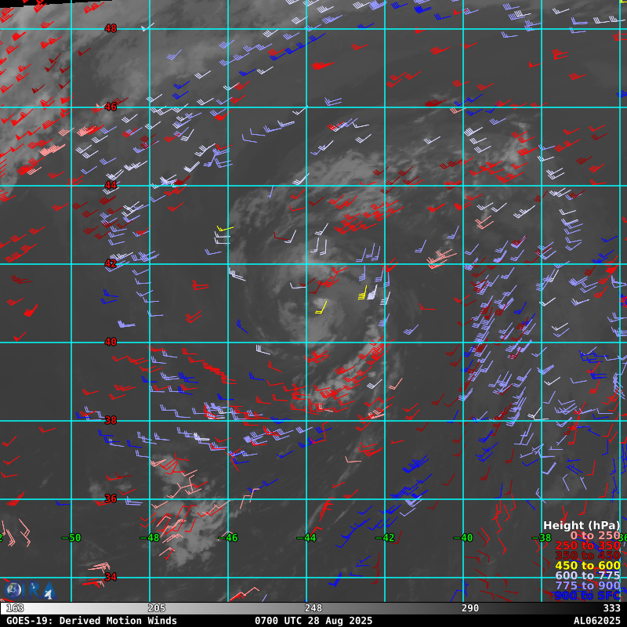Select the '450 to 600' yellow legend entry
This screenshot has height=627, width=627.
click(587, 566)
